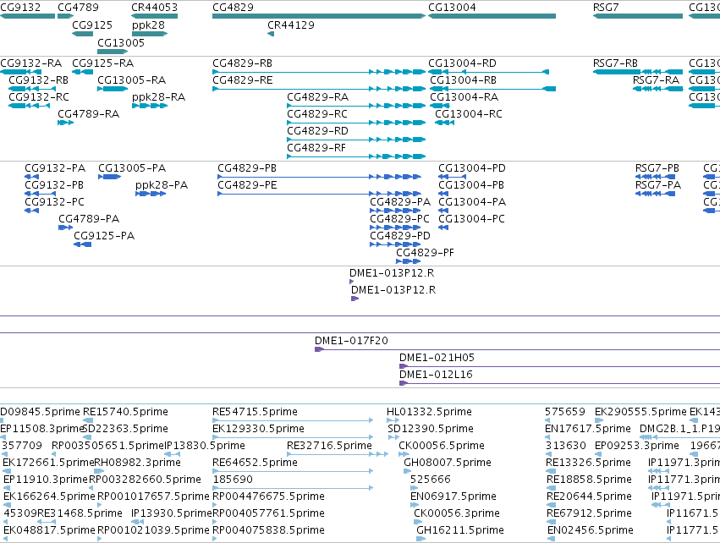720x543 pixels.
Task: Select transcript CG4829-RE
Action: pyautogui.click(x=243, y=80)
